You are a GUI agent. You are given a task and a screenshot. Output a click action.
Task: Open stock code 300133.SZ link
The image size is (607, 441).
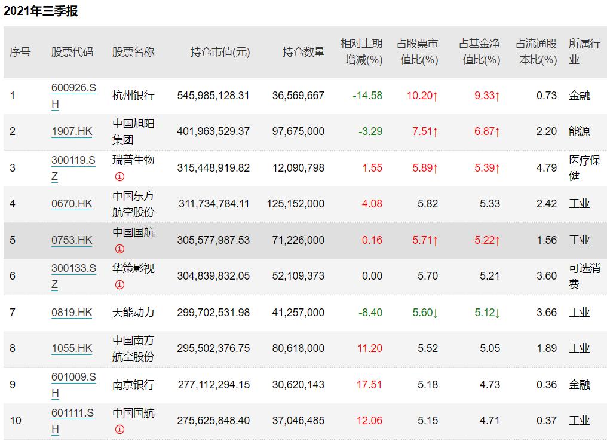click(x=73, y=276)
